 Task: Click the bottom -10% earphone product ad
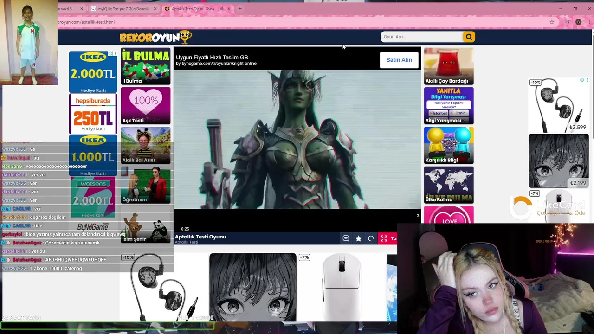click(164, 287)
